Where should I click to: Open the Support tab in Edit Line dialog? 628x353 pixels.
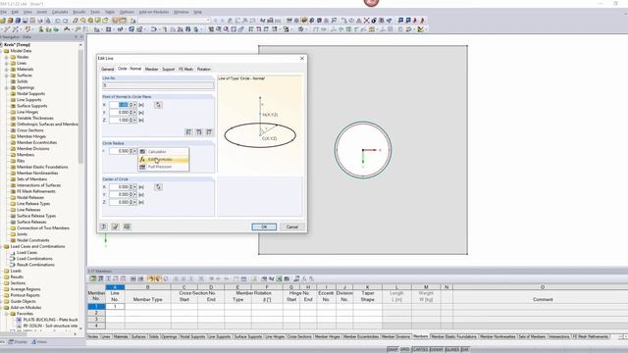pos(168,70)
